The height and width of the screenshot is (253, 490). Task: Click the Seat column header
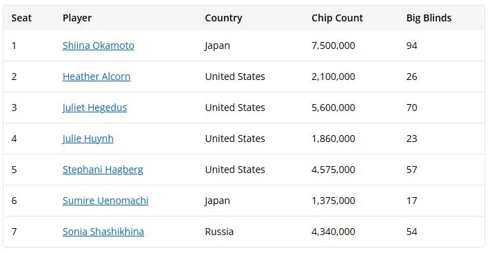tap(21, 18)
